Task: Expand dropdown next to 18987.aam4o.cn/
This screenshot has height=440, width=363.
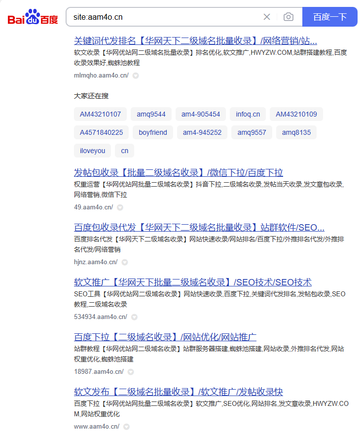Action: coord(131,372)
